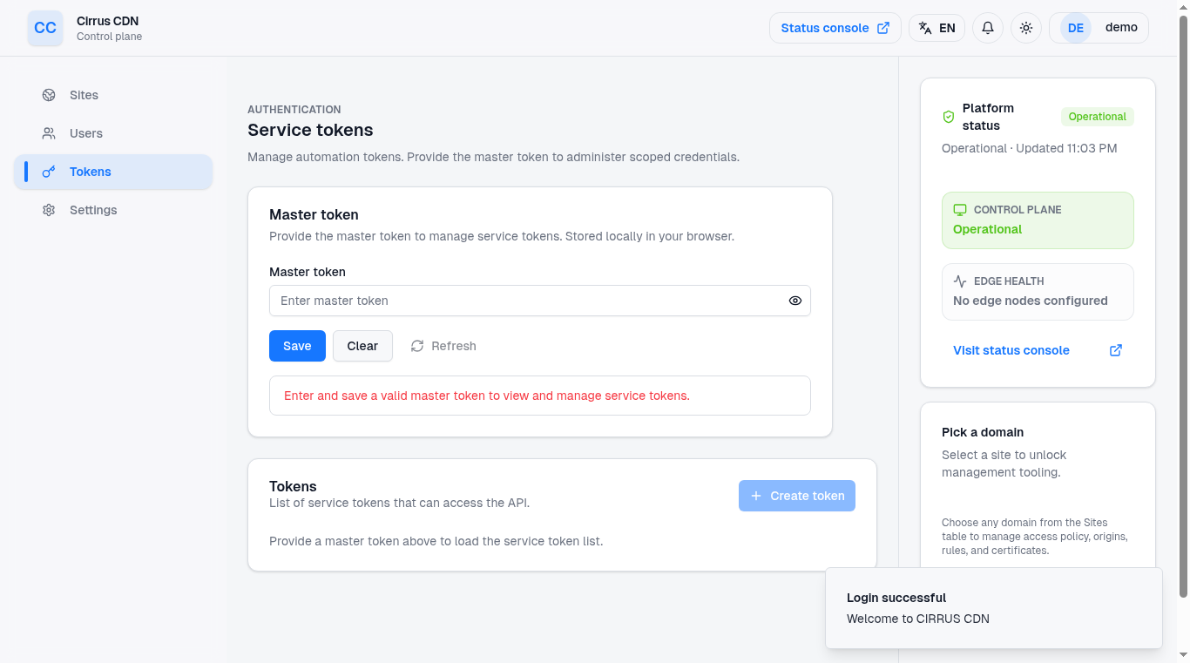Open the Sites sidebar item
The image size is (1190, 663).
pyautogui.click(x=84, y=95)
